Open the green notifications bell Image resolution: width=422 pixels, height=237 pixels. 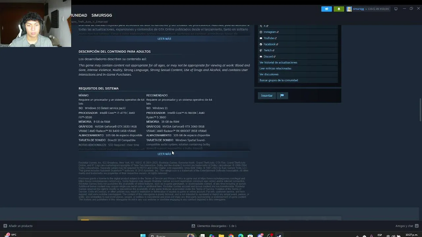[339, 9]
